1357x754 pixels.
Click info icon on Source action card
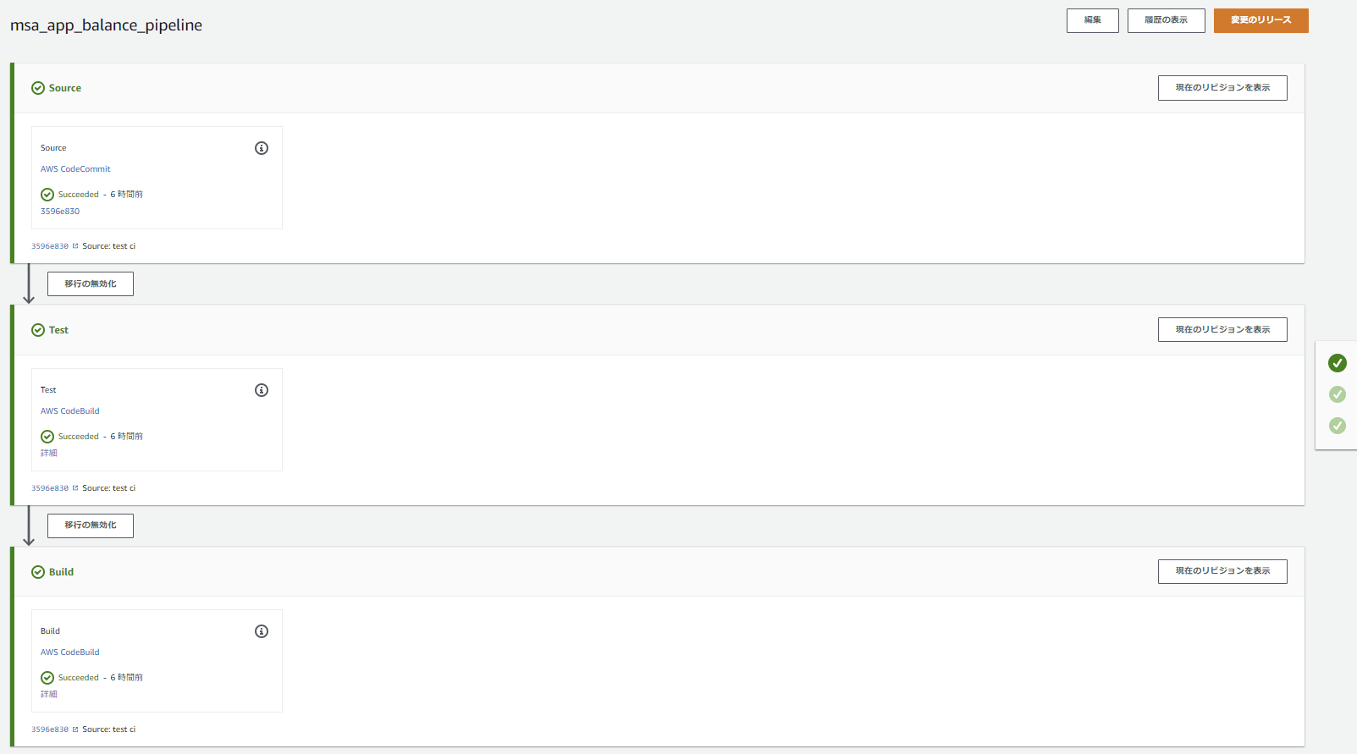[262, 148]
